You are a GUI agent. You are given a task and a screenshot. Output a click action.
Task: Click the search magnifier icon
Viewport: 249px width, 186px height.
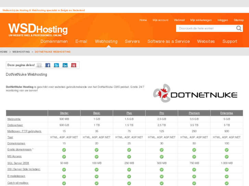click(x=239, y=28)
